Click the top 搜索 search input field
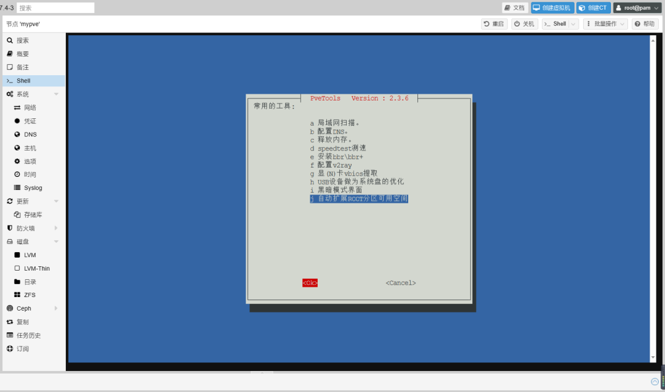The width and height of the screenshot is (665, 392). tap(55, 7)
